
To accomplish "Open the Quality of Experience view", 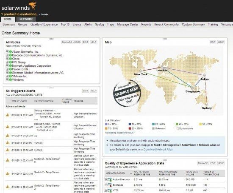I will click(44, 24).
